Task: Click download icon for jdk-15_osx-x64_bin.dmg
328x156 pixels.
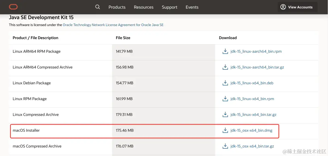Action: [225, 130]
